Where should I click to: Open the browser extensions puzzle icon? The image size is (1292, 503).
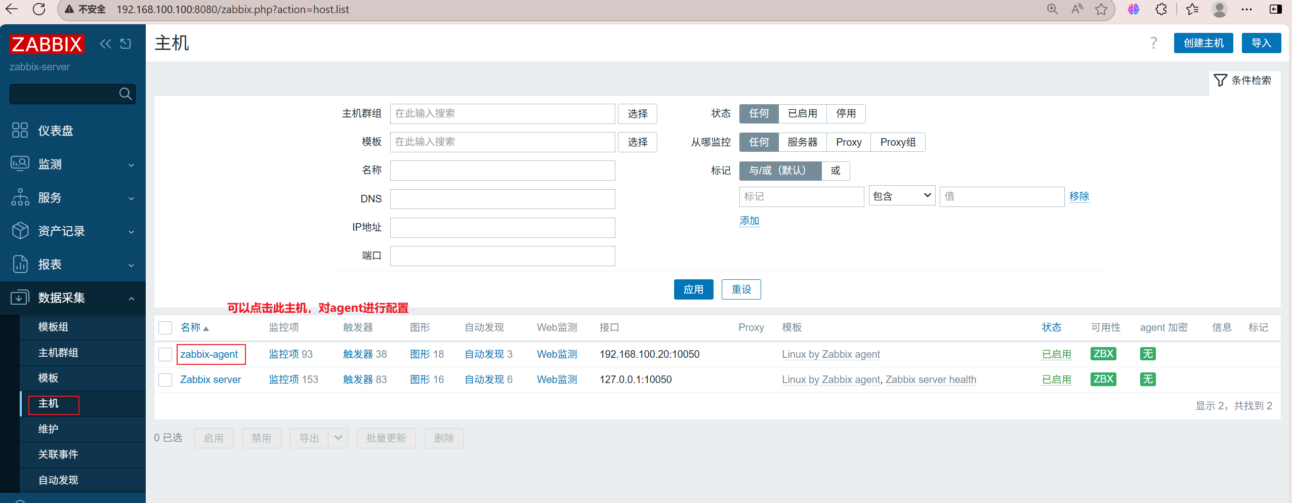tap(1161, 9)
